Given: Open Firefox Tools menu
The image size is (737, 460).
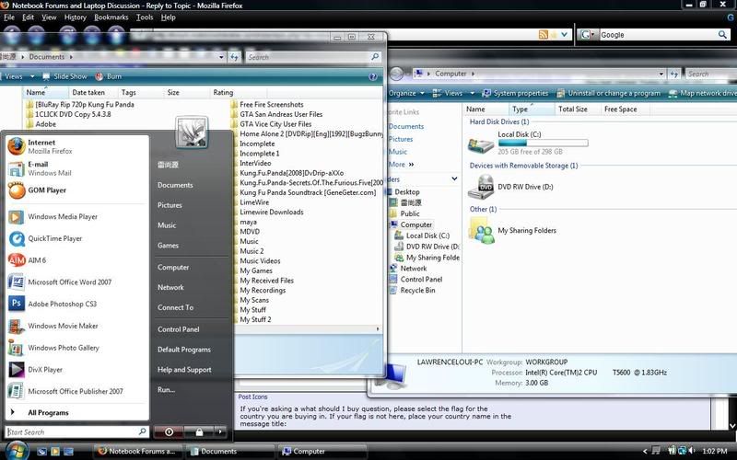Looking at the screenshot, I should (x=145, y=17).
